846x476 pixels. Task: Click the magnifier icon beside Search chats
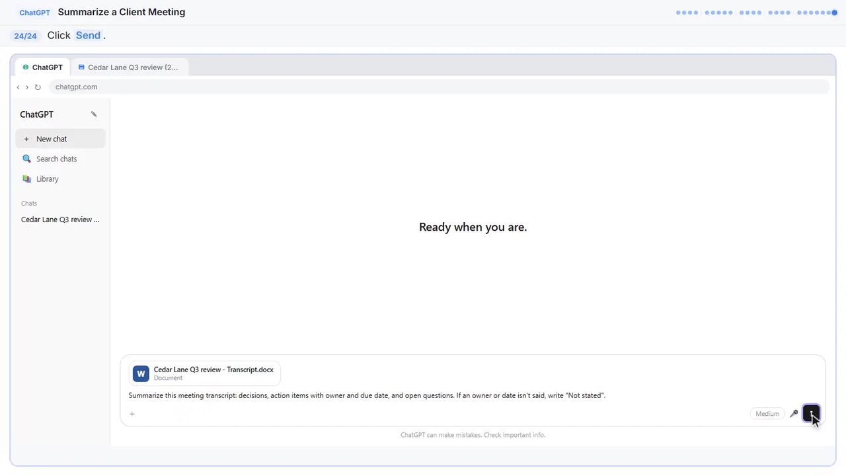click(x=26, y=159)
